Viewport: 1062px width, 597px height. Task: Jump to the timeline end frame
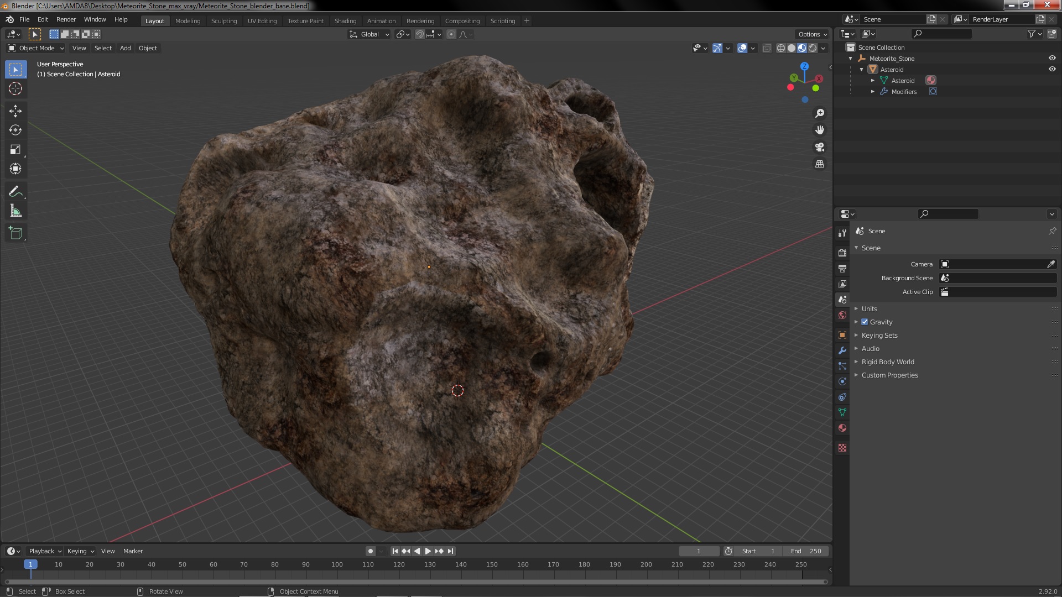point(450,551)
